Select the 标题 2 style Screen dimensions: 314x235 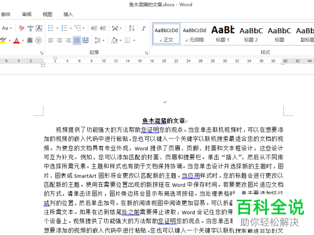click(251, 34)
